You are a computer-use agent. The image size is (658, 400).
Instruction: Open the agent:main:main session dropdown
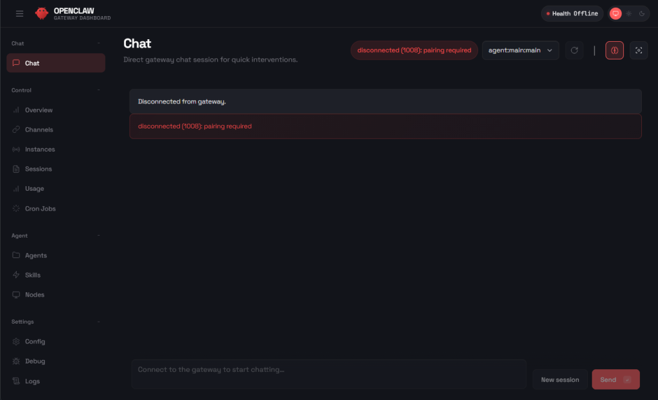[x=520, y=50]
